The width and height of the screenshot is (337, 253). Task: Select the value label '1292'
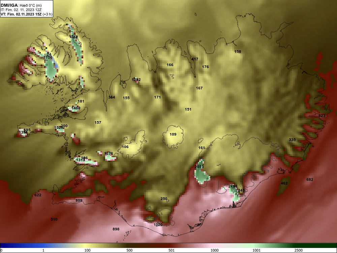(x=136, y=80)
